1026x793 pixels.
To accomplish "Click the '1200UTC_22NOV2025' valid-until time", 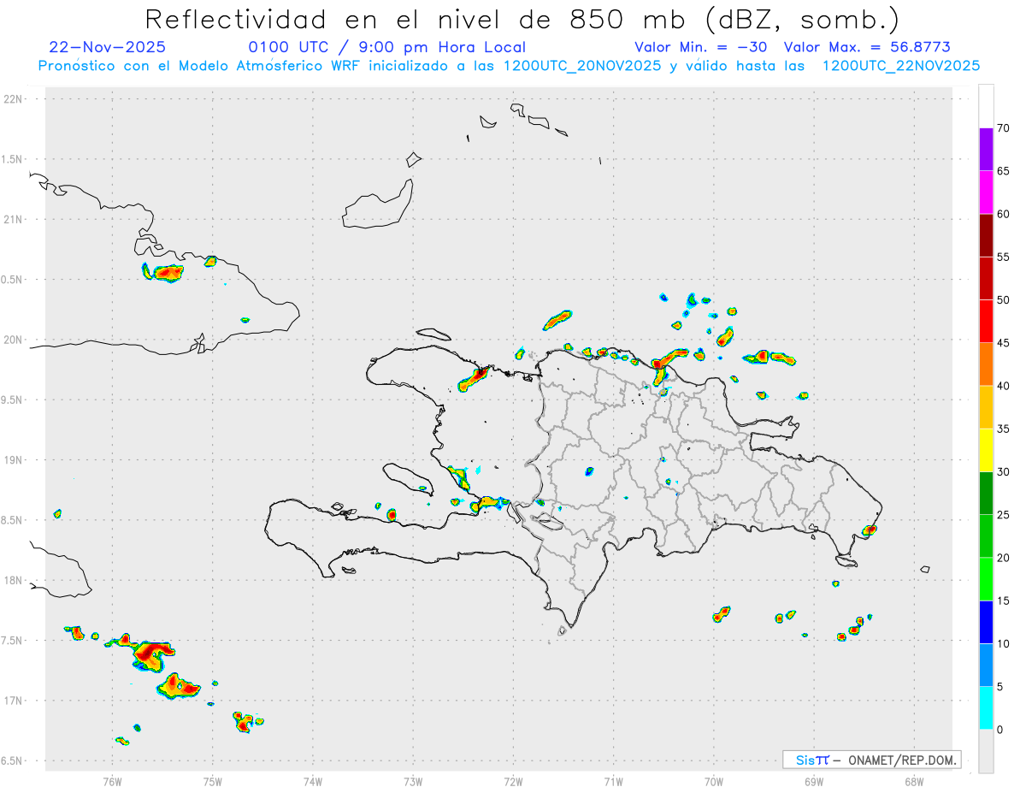I will point(900,66).
